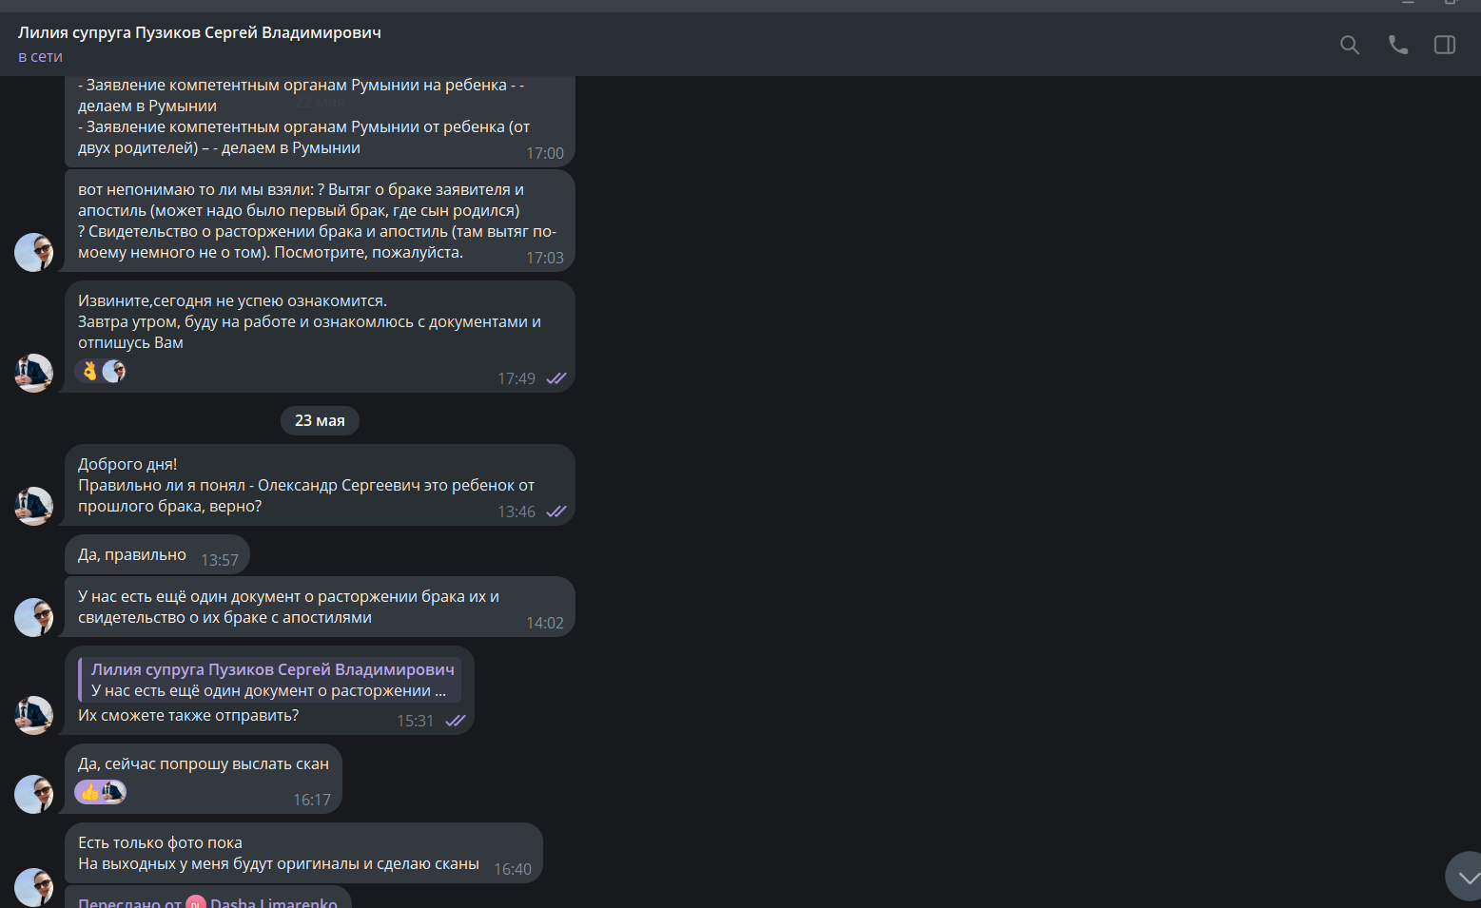Open quoted reply 'У нас есть ещё один документ'
Viewport: 1481px width, 908px height.
(270, 681)
